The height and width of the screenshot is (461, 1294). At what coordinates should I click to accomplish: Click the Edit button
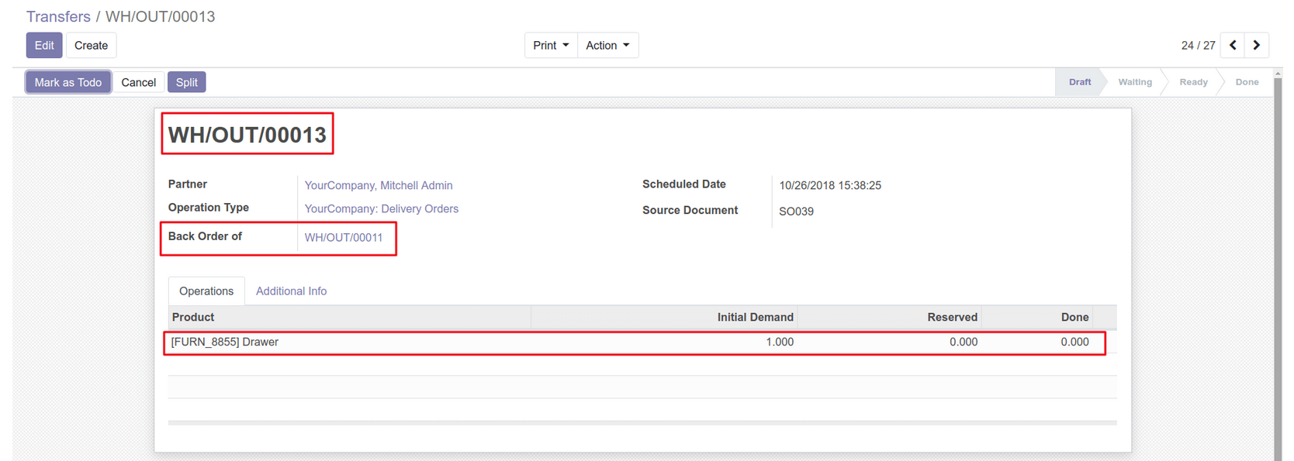(44, 46)
